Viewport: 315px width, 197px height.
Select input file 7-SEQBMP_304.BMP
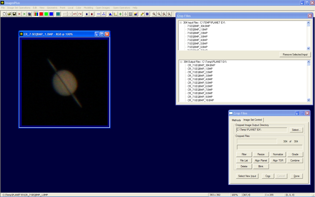pos(199,26)
